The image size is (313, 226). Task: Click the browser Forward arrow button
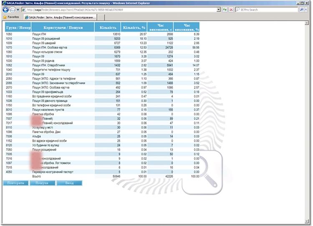click(13, 10)
